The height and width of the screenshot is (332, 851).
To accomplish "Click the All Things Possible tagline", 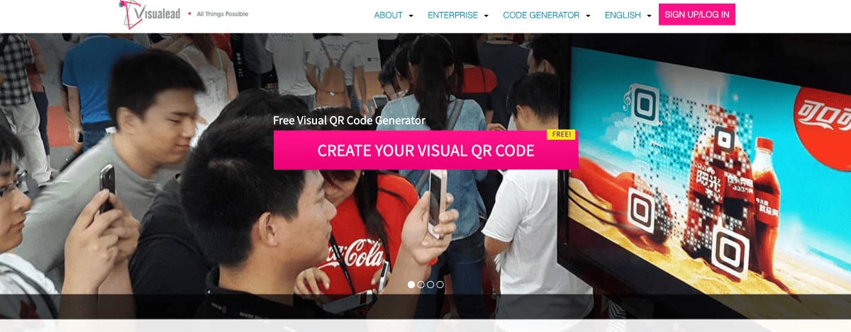I will coord(222,13).
